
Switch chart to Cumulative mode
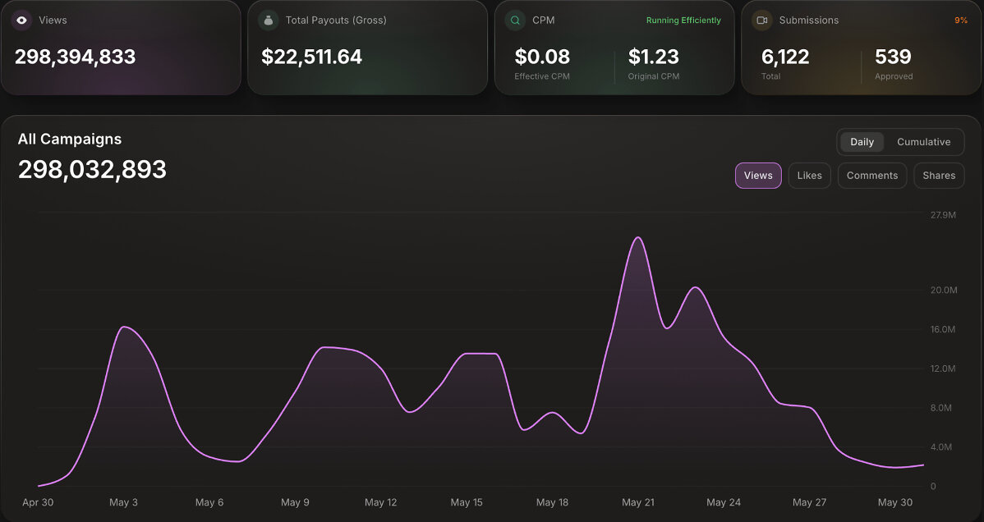pyautogui.click(x=923, y=142)
